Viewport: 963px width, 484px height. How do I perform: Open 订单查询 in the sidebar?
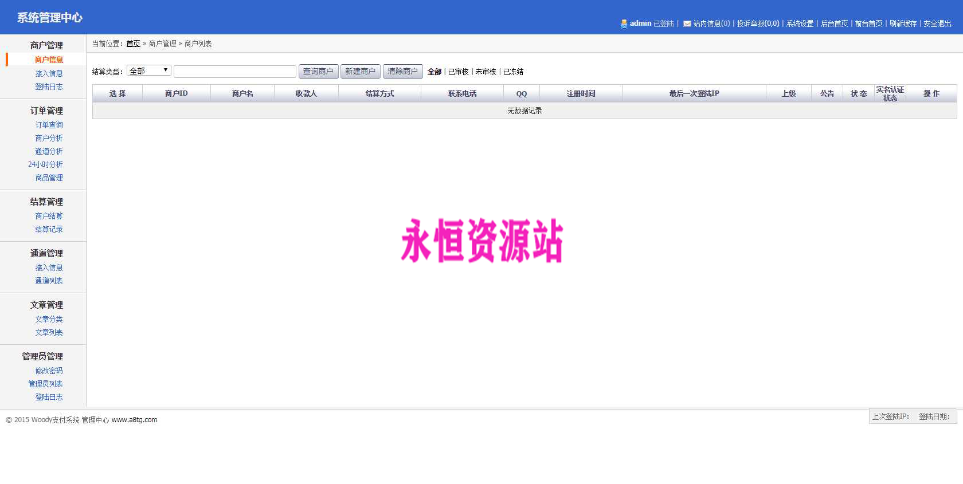49,125
